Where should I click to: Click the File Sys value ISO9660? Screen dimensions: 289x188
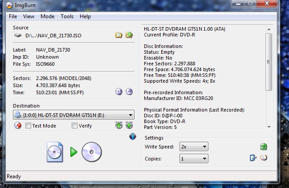coord(45,64)
